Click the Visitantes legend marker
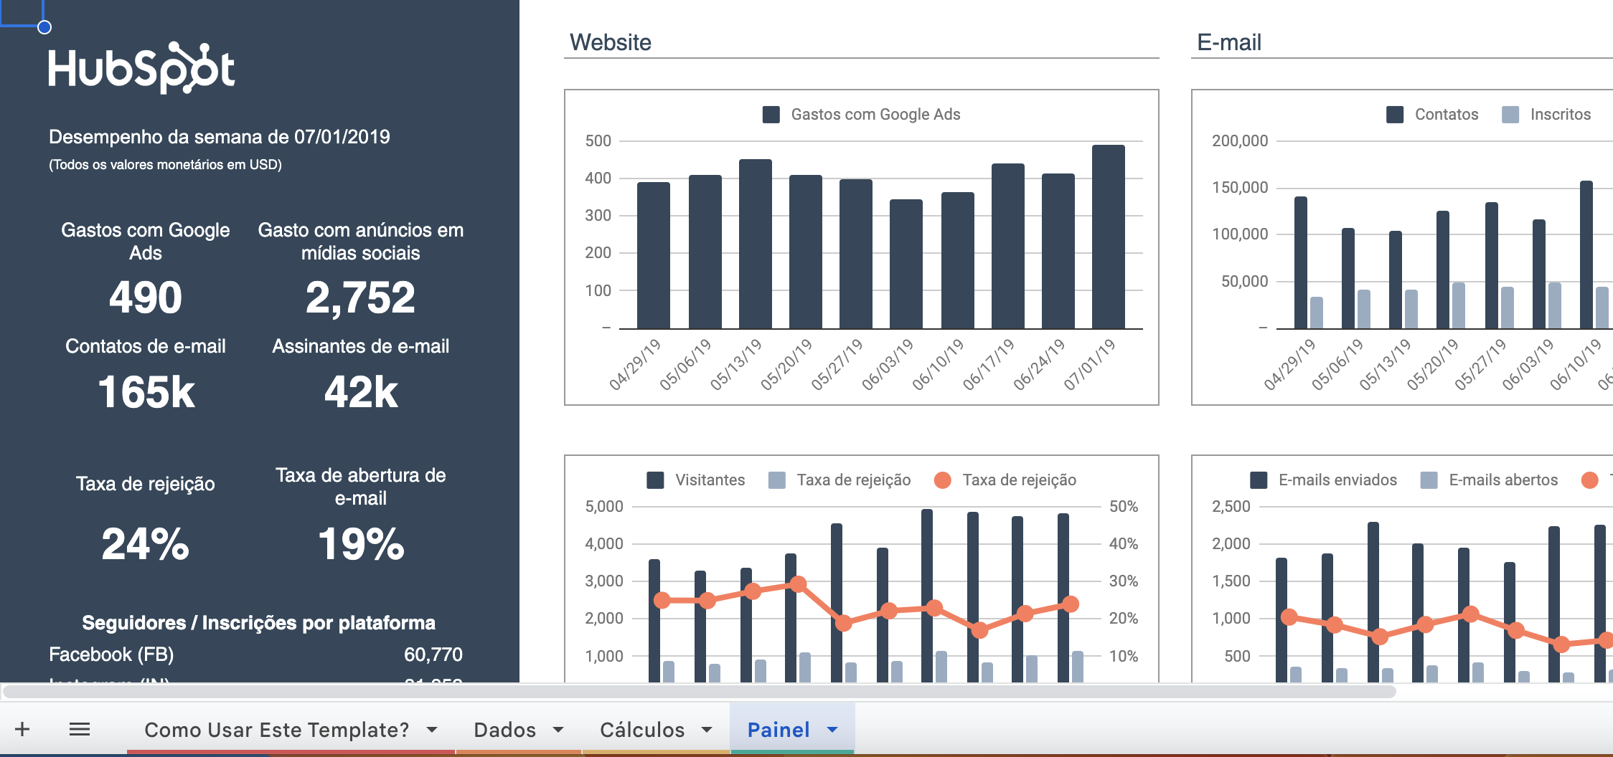Image resolution: width=1613 pixels, height=757 pixels. click(655, 480)
